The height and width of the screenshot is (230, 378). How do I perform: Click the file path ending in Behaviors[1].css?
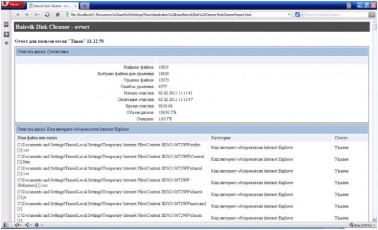103,183
